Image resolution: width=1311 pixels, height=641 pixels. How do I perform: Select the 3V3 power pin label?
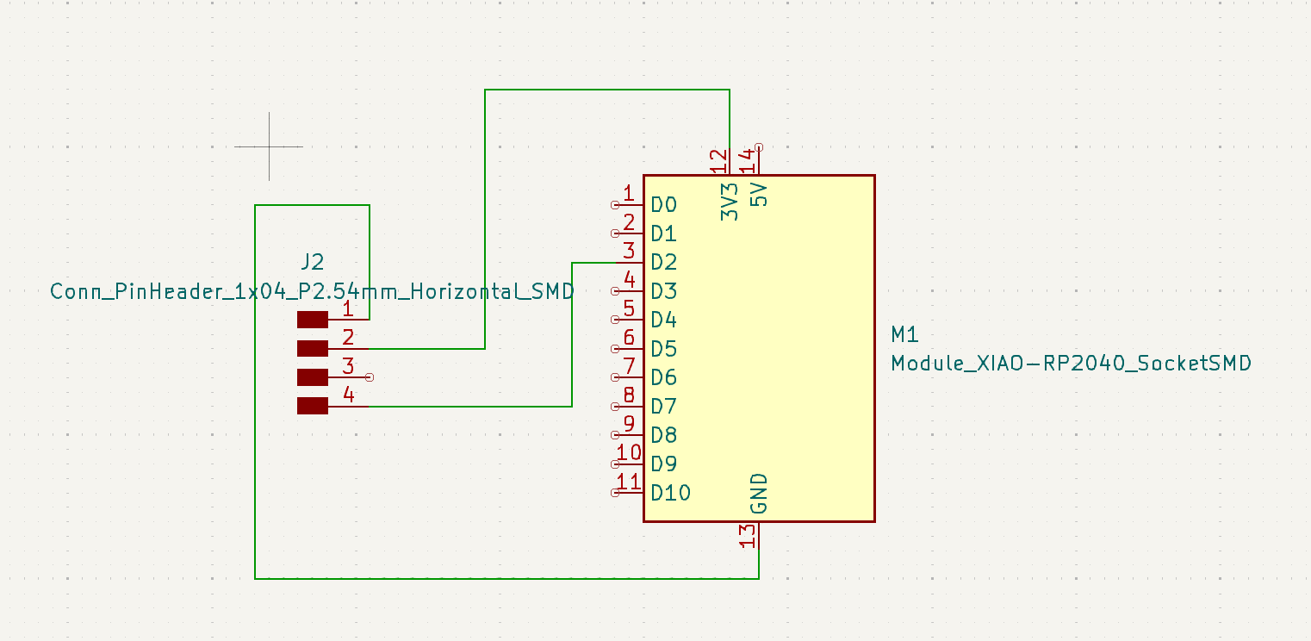730,202
